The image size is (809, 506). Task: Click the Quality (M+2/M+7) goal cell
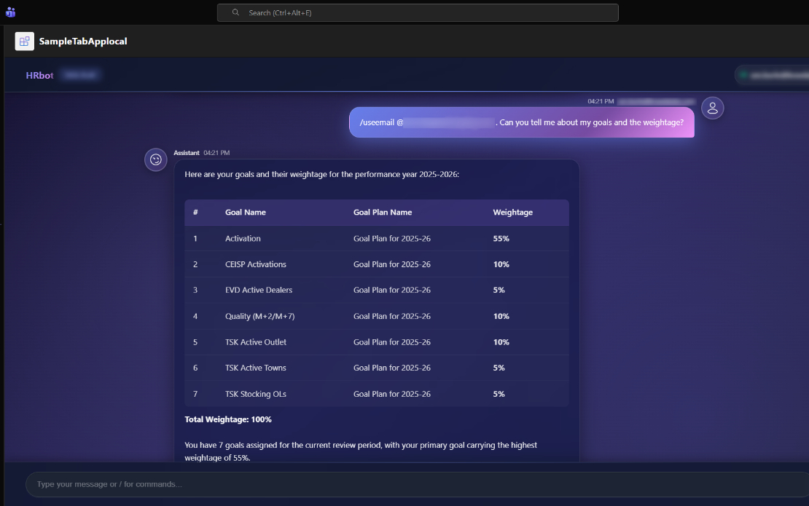pos(260,317)
